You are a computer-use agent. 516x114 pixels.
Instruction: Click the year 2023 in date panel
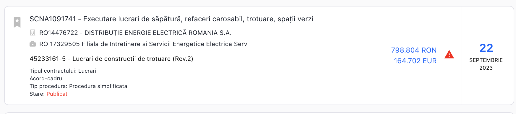[x=486, y=68]
